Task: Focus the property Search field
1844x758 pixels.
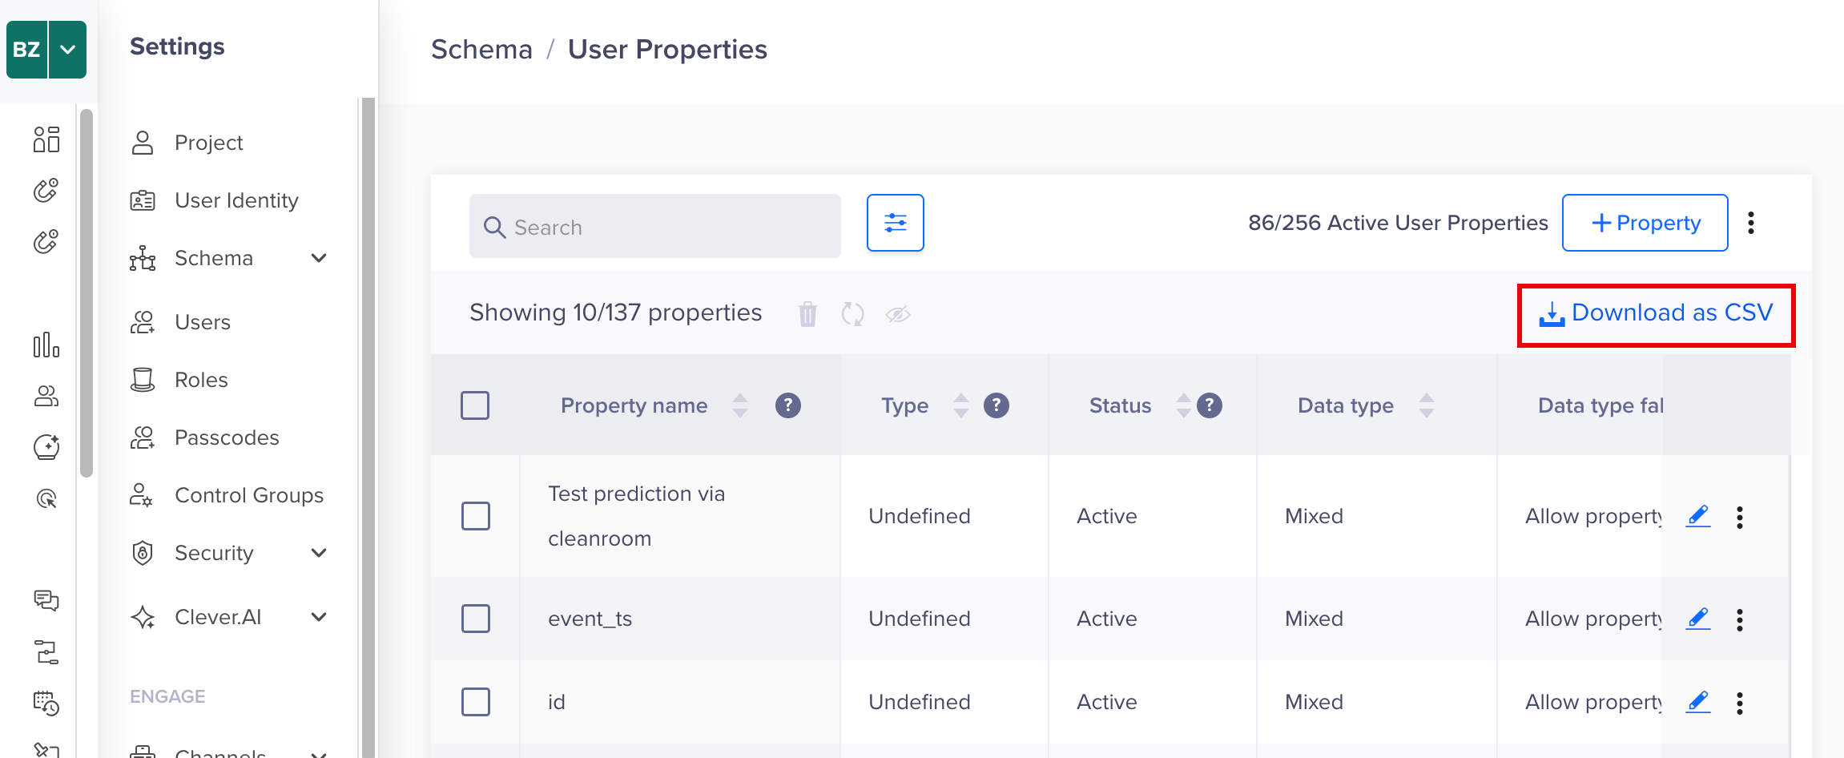Action: point(655,227)
